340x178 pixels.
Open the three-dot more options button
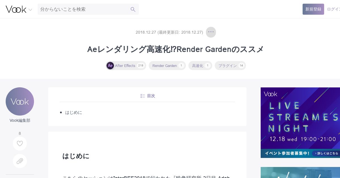click(211, 32)
